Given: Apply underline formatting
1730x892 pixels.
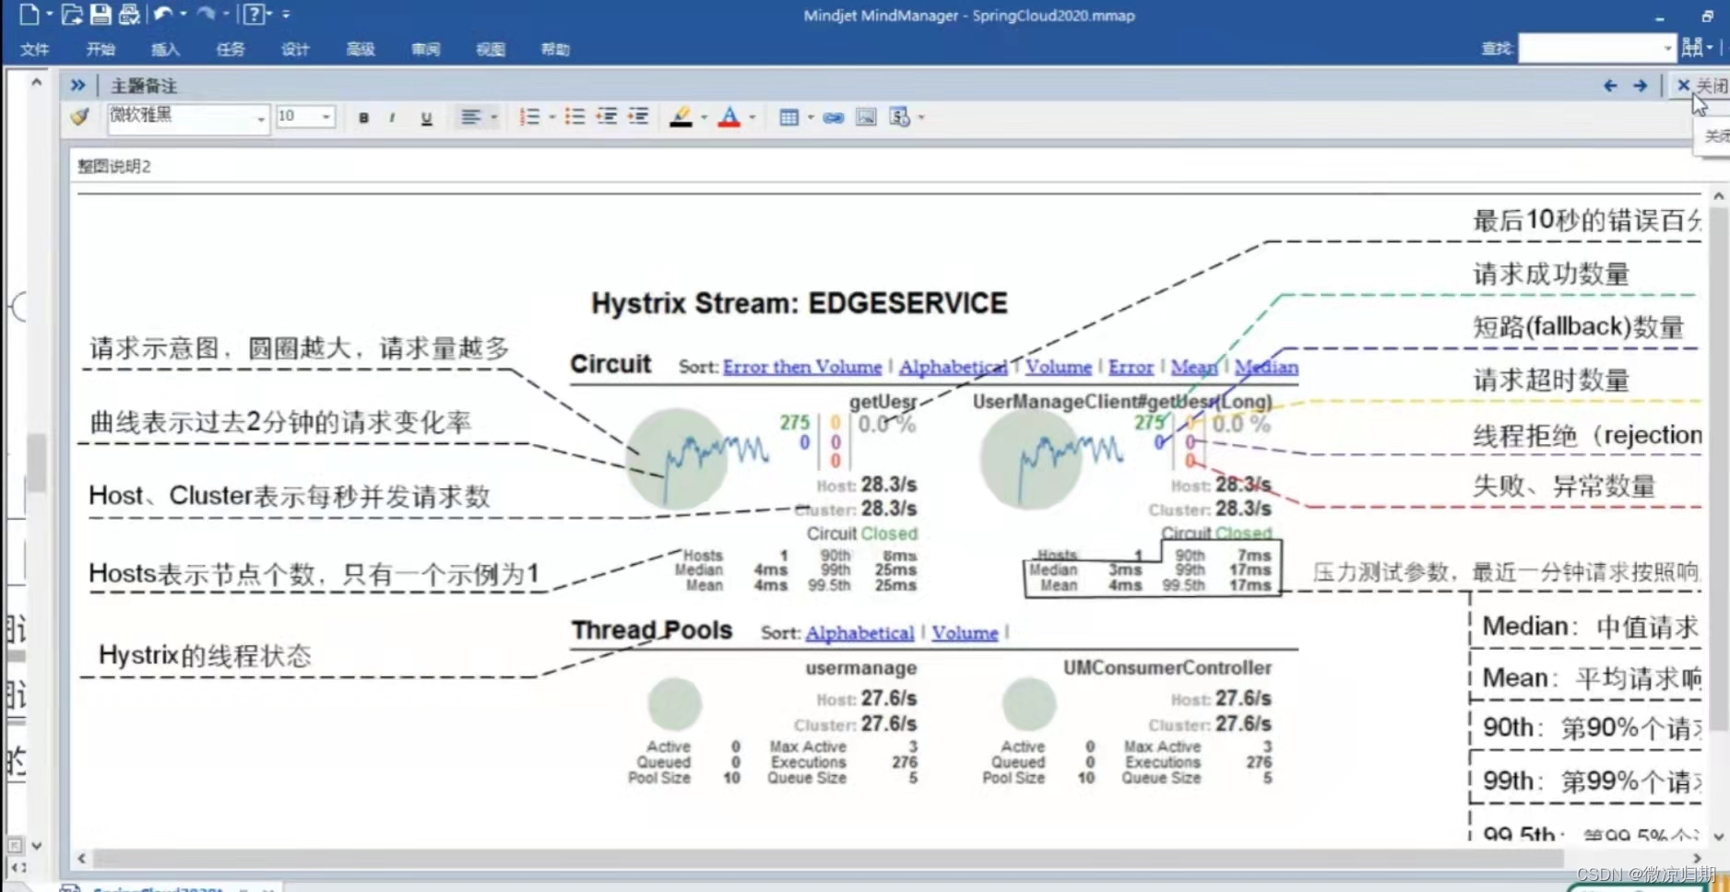Looking at the screenshot, I should pyautogui.click(x=426, y=118).
